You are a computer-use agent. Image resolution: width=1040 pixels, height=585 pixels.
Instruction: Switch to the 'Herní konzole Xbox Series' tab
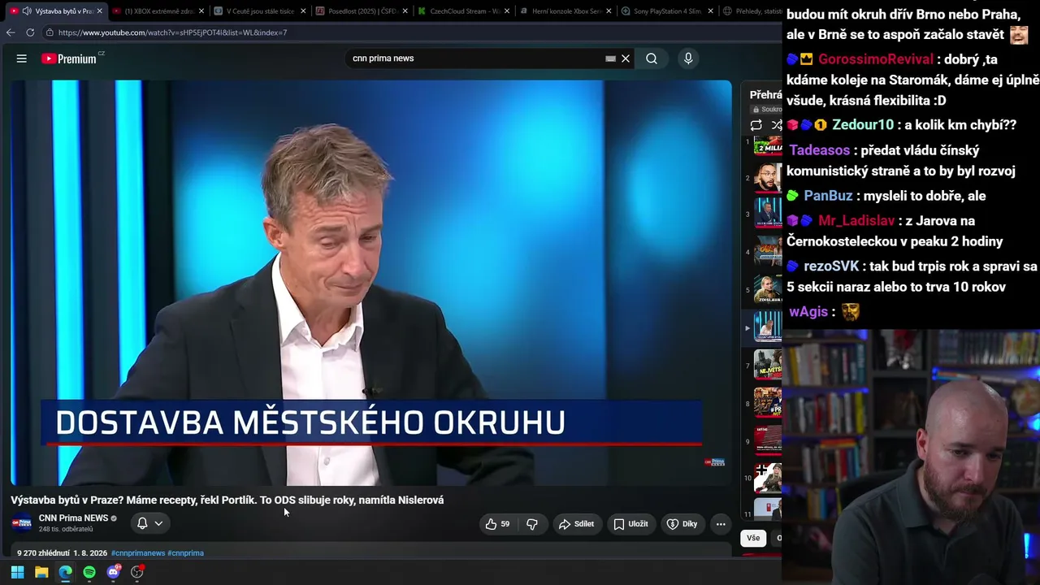click(565, 11)
